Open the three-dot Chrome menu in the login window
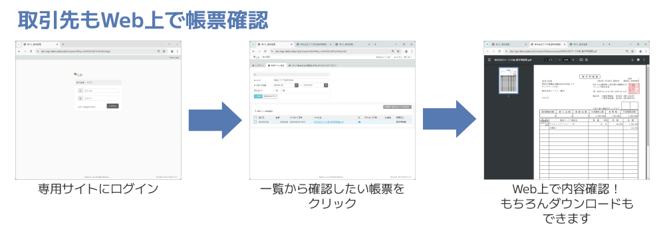 point(178,51)
